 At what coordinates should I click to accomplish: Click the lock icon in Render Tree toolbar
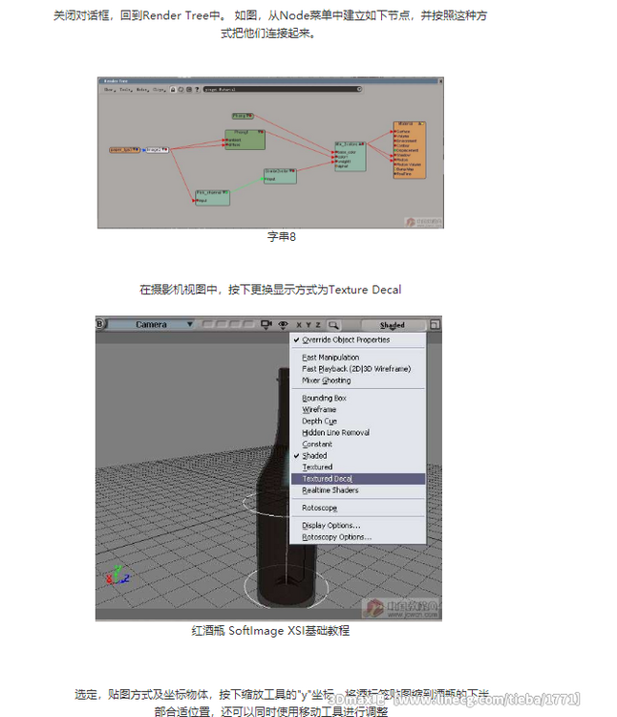click(173, 89)
